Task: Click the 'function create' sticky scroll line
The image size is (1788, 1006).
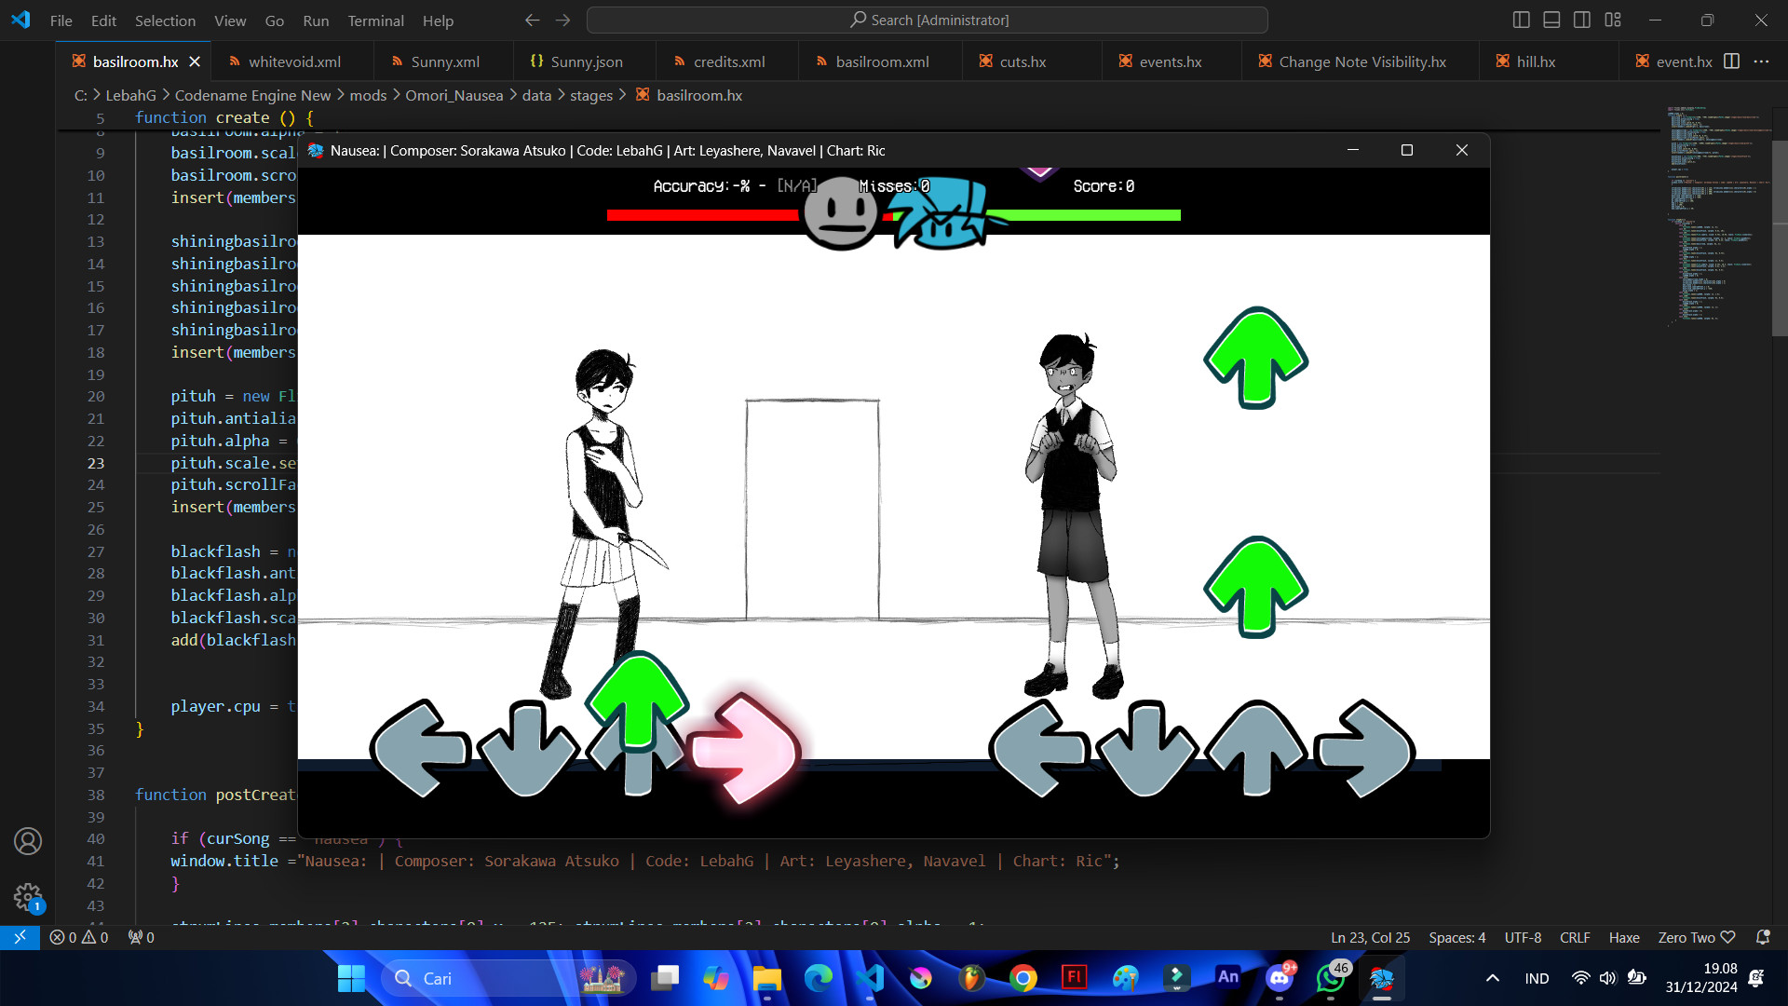Action: (224, 117)
